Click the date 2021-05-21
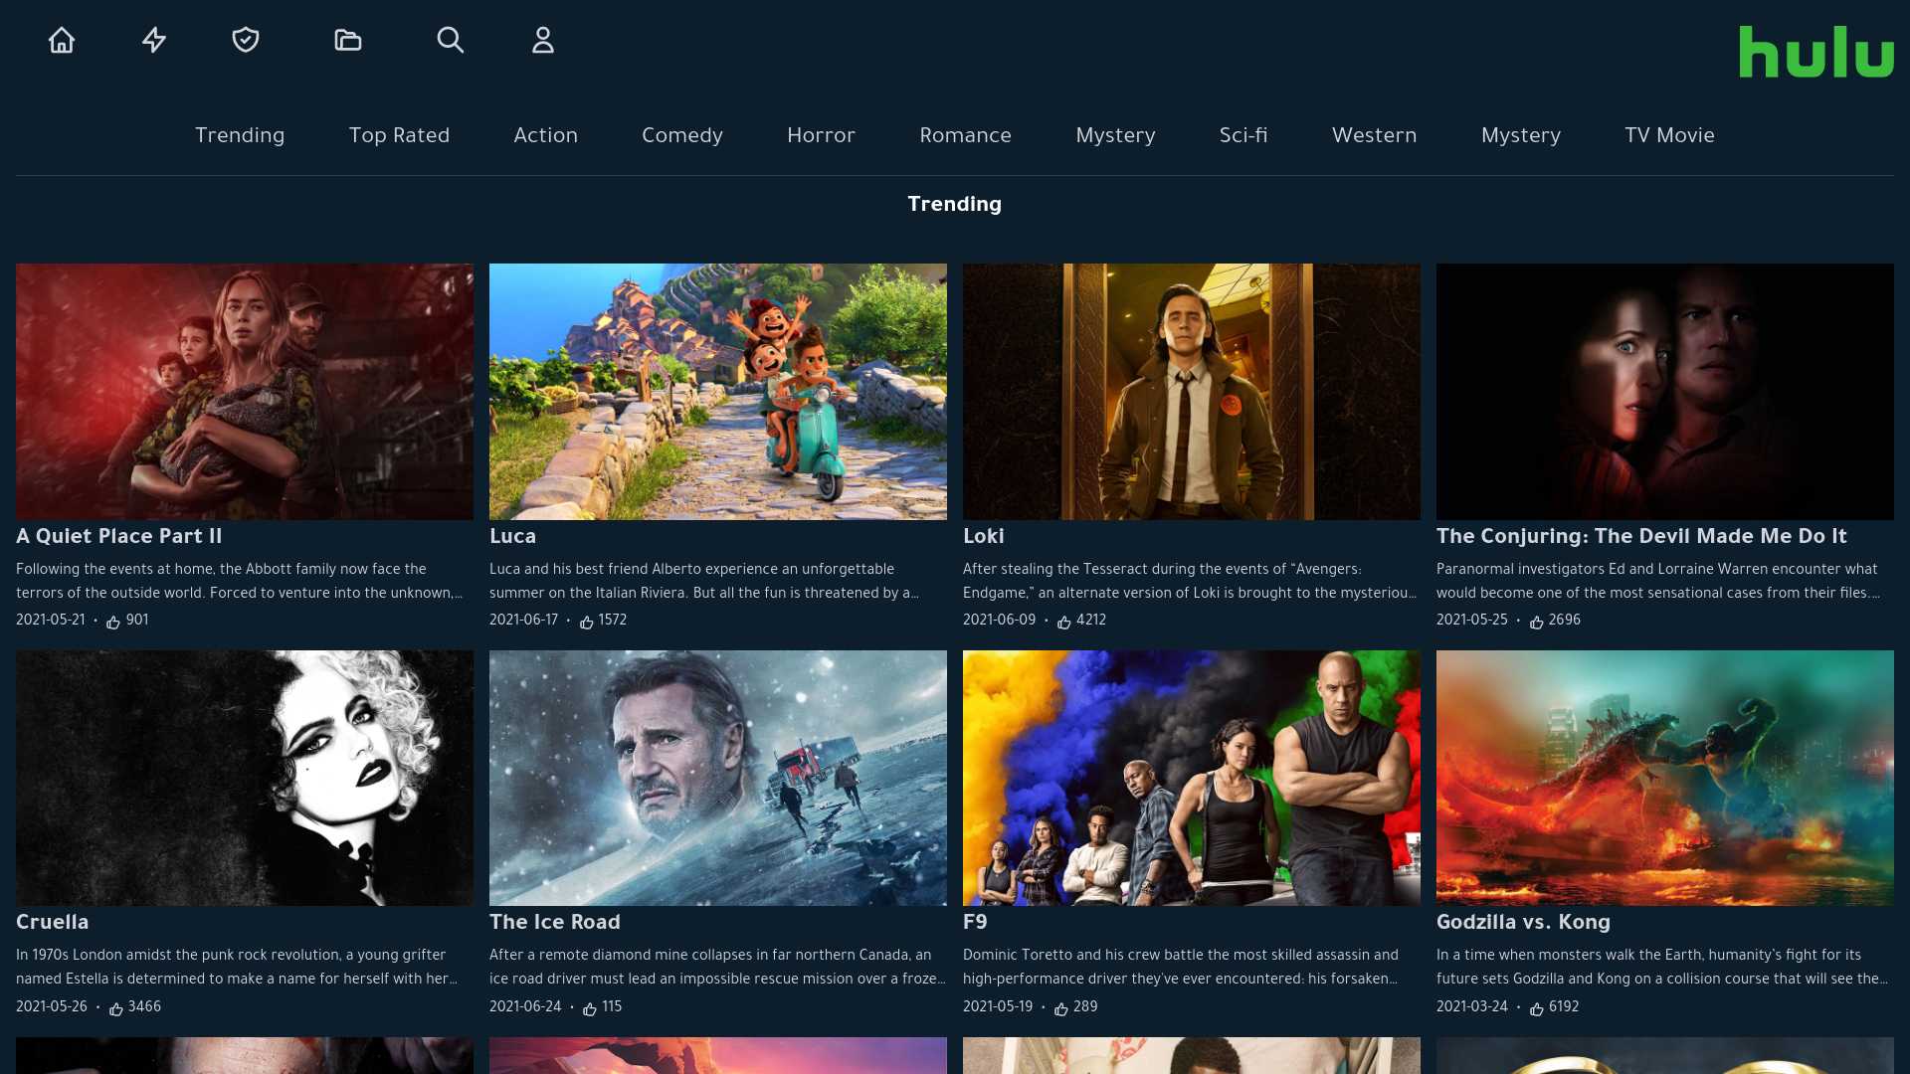The height and width of the screenshot is (1074, 1910). 51,621
